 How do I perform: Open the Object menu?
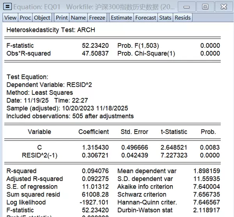[x=42, y=17]
